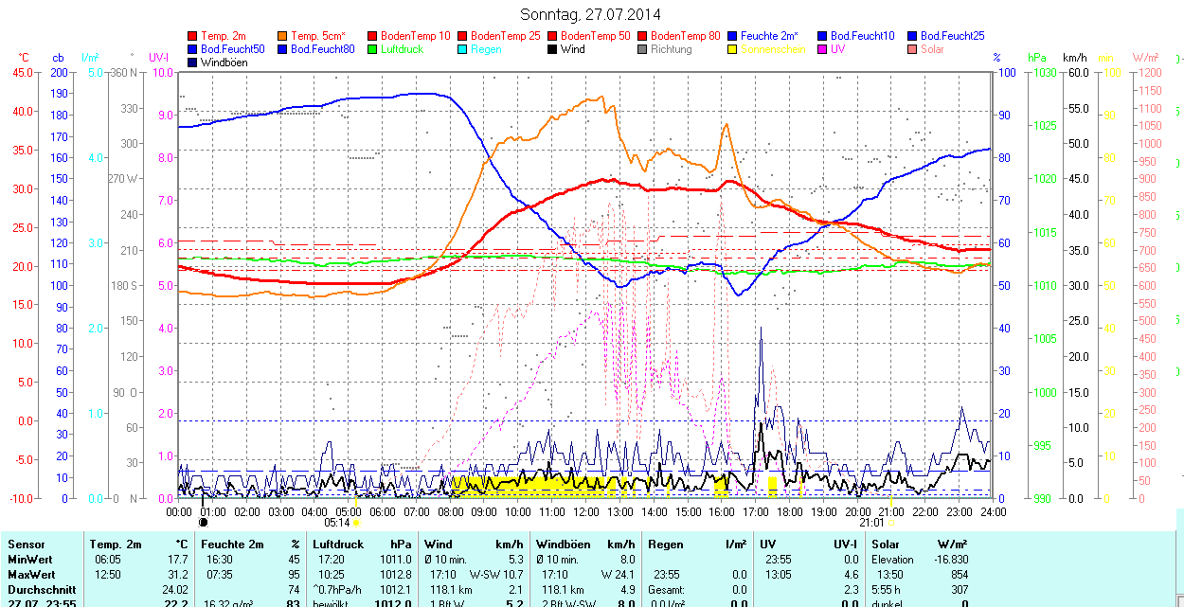
Task: Click the Regen column header in table
Action: pos(666,545)
